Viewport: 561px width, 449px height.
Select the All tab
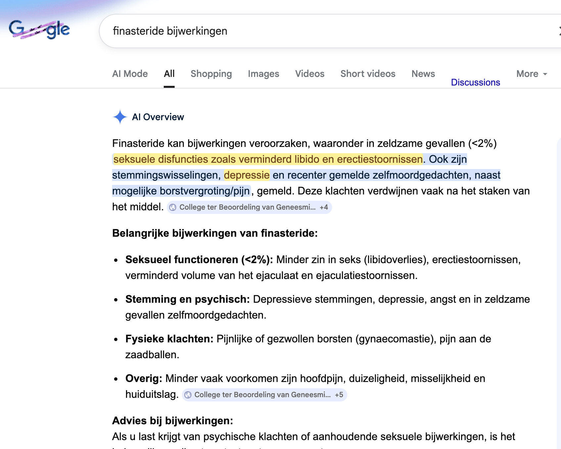click(169, 74)
